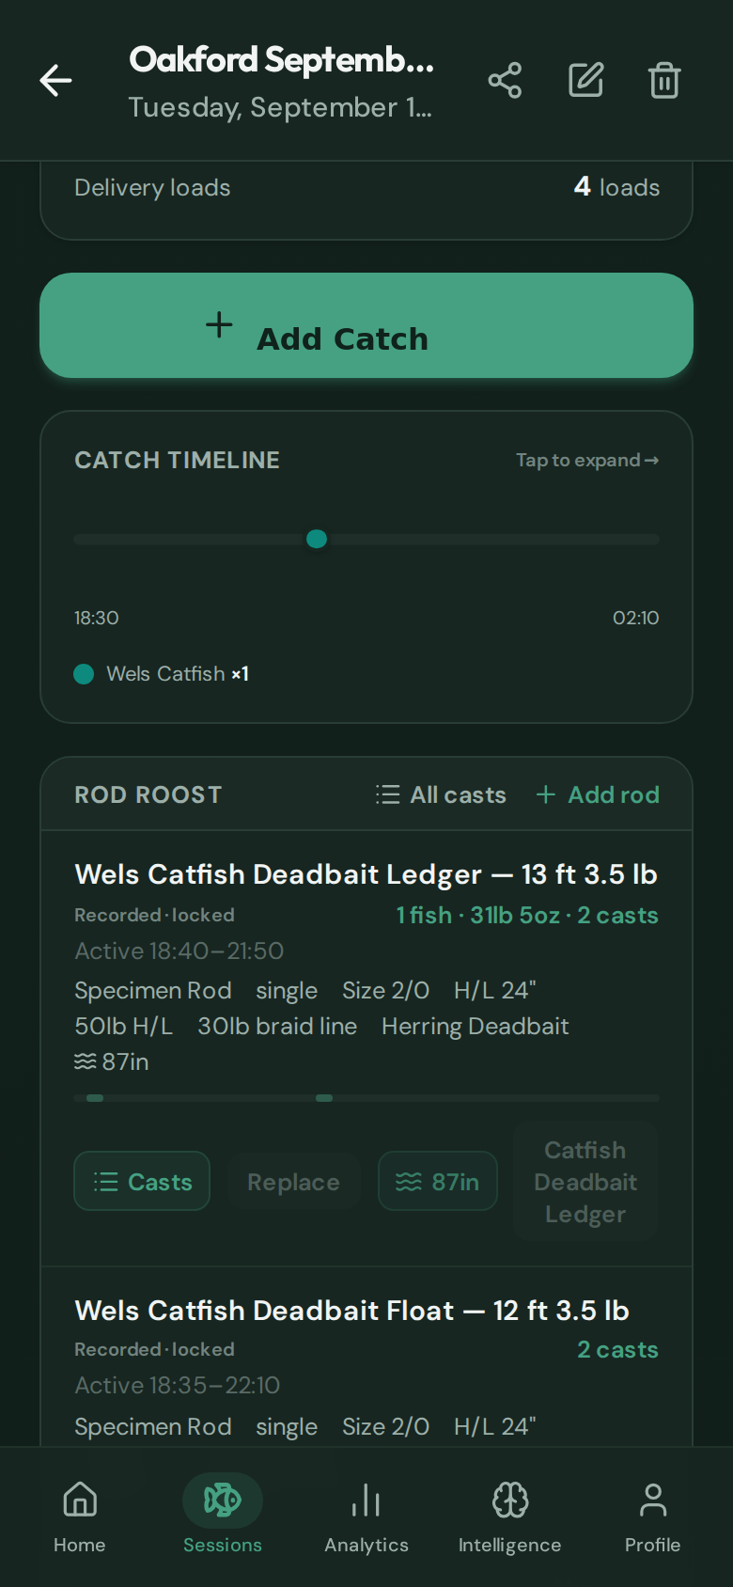This screenshot has height=1587, width=733.
Task: Tap the plus icon in Add Catch
Action: tap(219, 324)
